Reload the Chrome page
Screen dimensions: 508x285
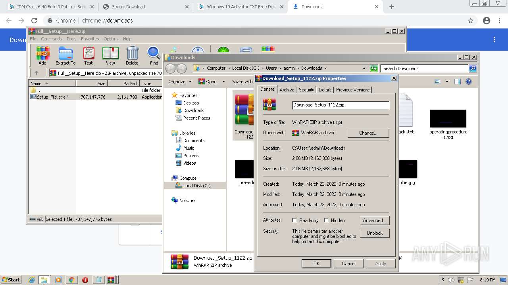coord(34,21)
